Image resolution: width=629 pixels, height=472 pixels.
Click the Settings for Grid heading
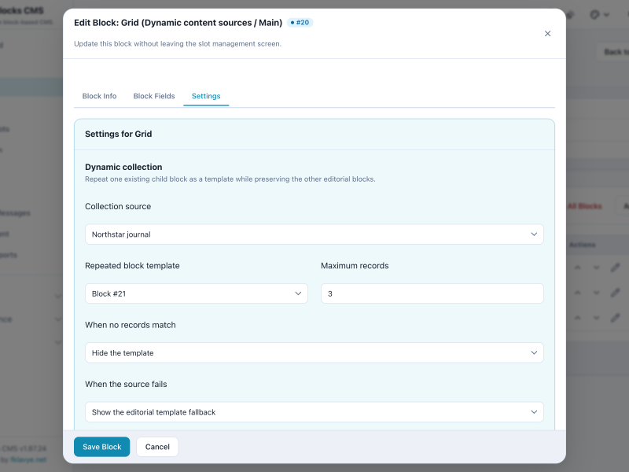[119, 134]
